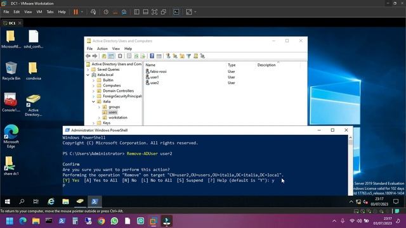Expand the Saved Queries node
406x228 pixels.
(88, 70)
